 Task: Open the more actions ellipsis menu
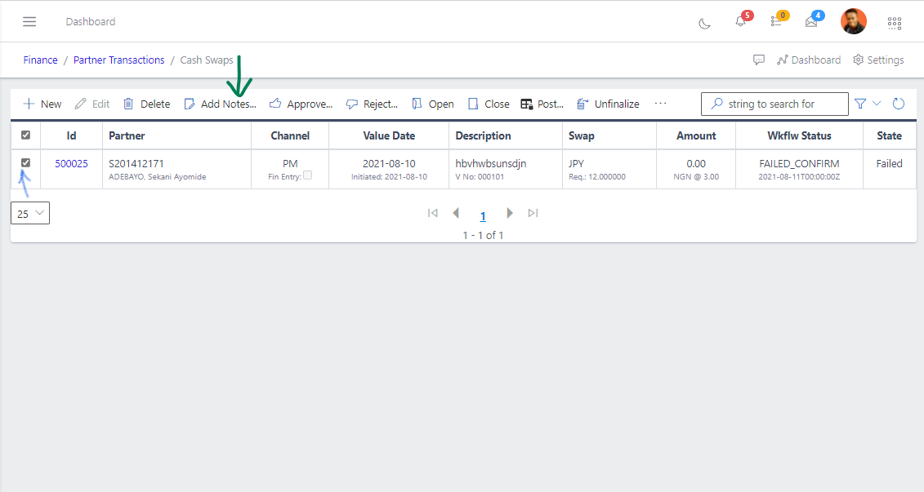(661, 104)
